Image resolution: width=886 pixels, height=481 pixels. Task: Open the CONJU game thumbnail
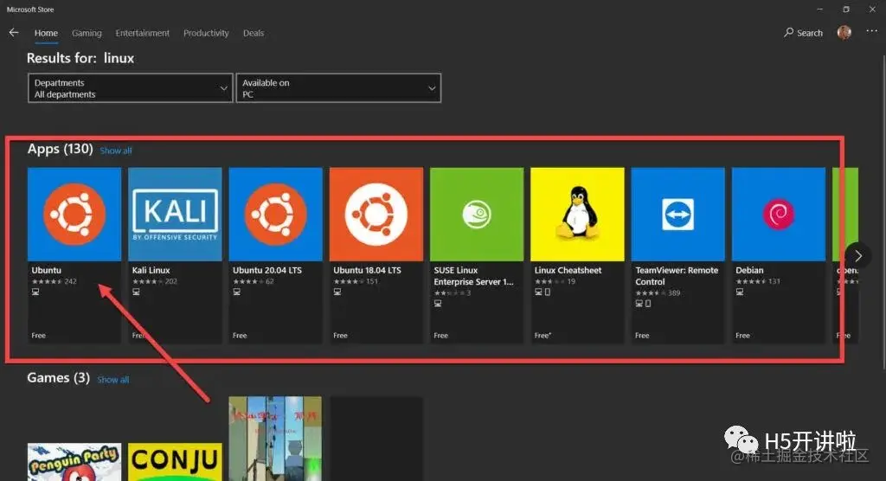(x=175, y=462)
